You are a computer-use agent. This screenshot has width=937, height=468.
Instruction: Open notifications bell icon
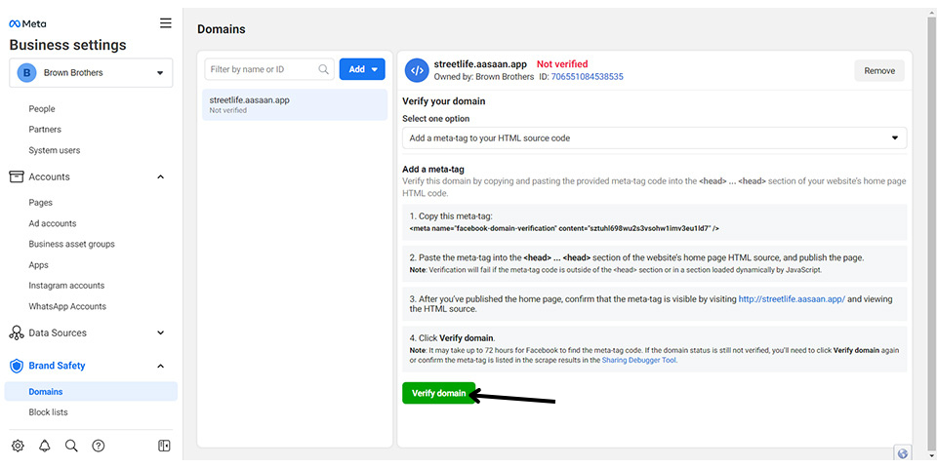[x=45, y=446]
